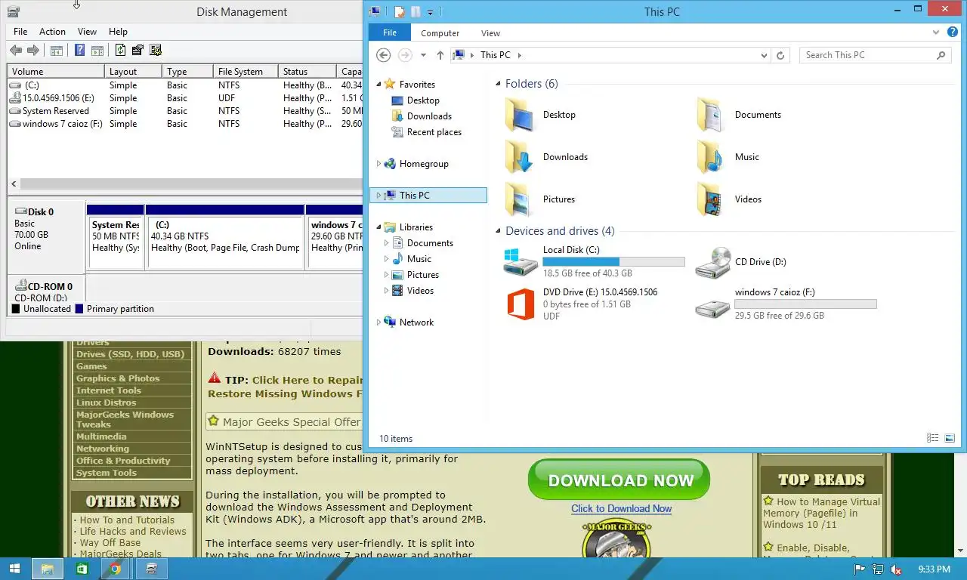Open Chrome from the taskbar
The height and width of the screenshot is (580, 967).
point(115,569)
